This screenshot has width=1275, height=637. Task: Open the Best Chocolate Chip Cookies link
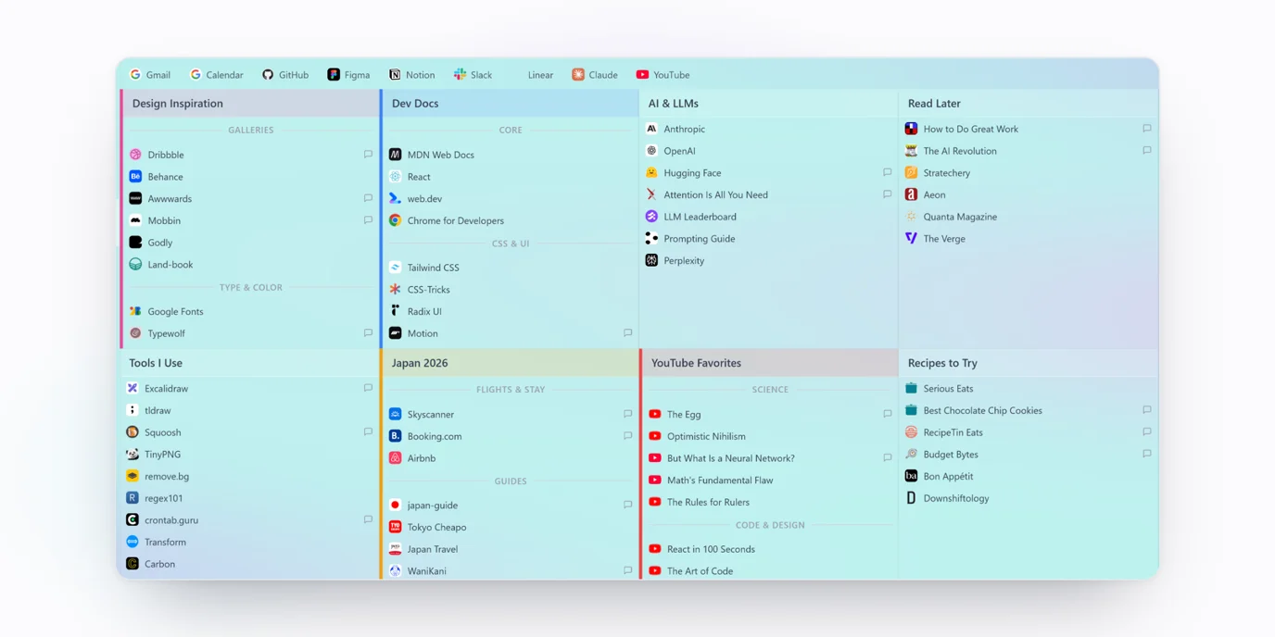(x=982, y=411)
